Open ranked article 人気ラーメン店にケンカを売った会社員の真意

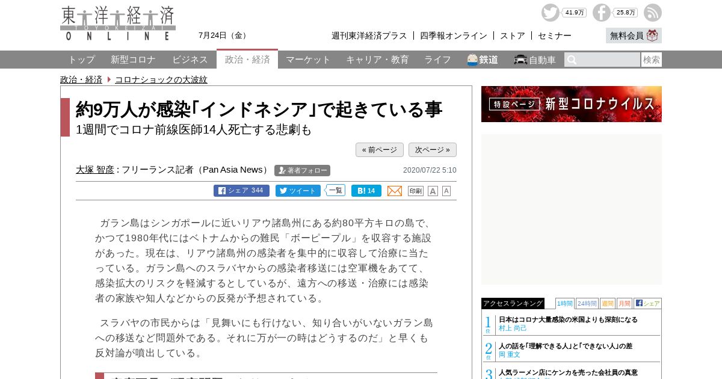click(x=568, y=372)
